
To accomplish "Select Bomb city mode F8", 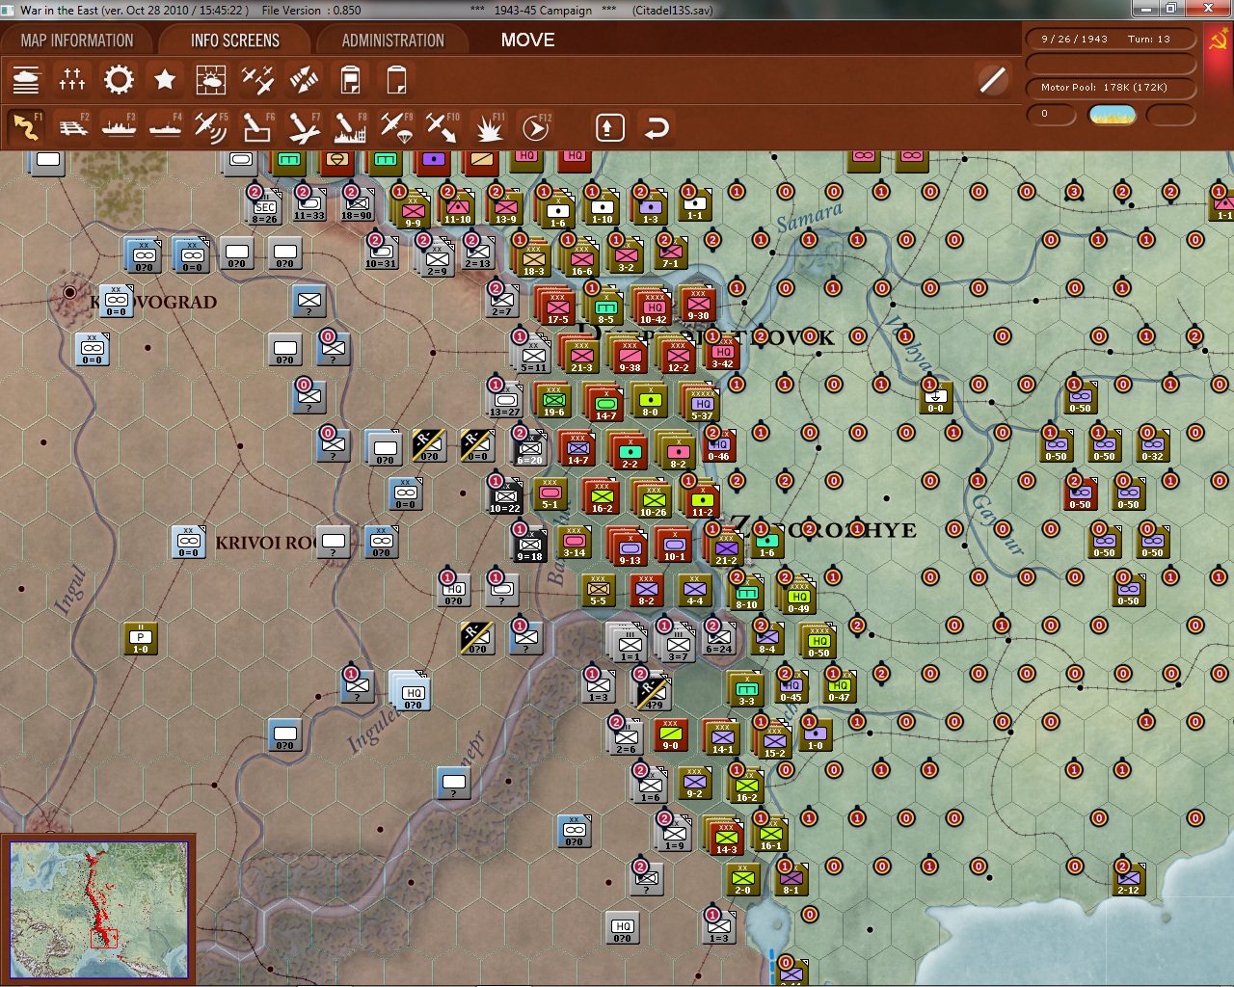I will pyautogui.click(x=350, y=127).
